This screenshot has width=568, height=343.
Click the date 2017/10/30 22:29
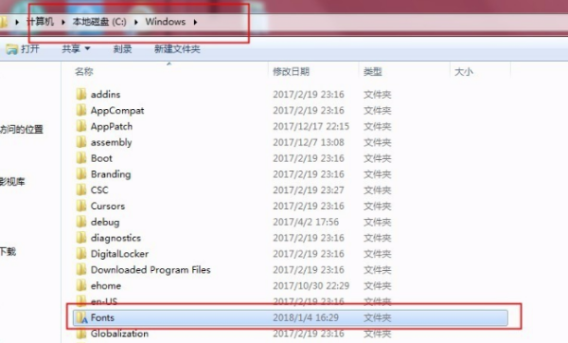311,286
